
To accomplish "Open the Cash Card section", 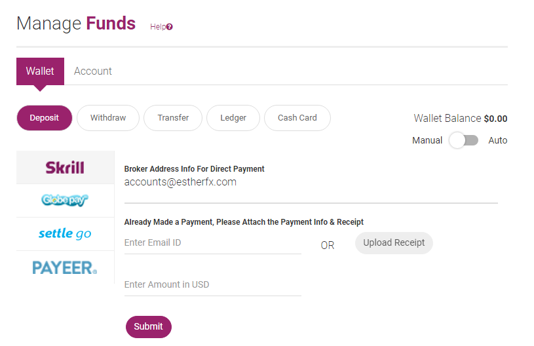I will 297,118.
